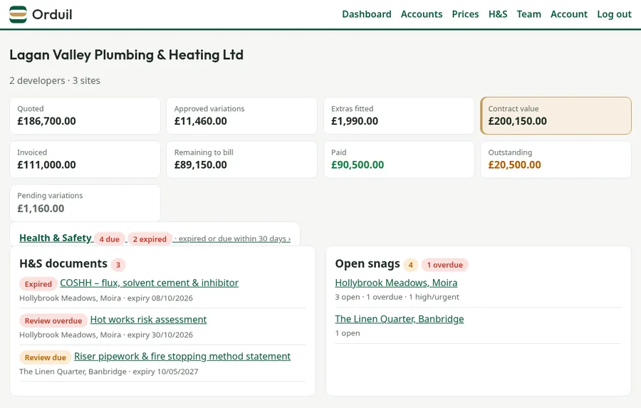This screenshot has height=408, width=641.
Task: Click the '1 overdue' snags badge
Action: pos(444,265)
